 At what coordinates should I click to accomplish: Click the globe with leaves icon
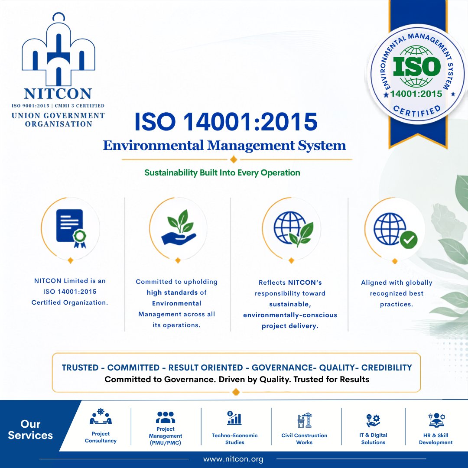click(x=293, y=229)
